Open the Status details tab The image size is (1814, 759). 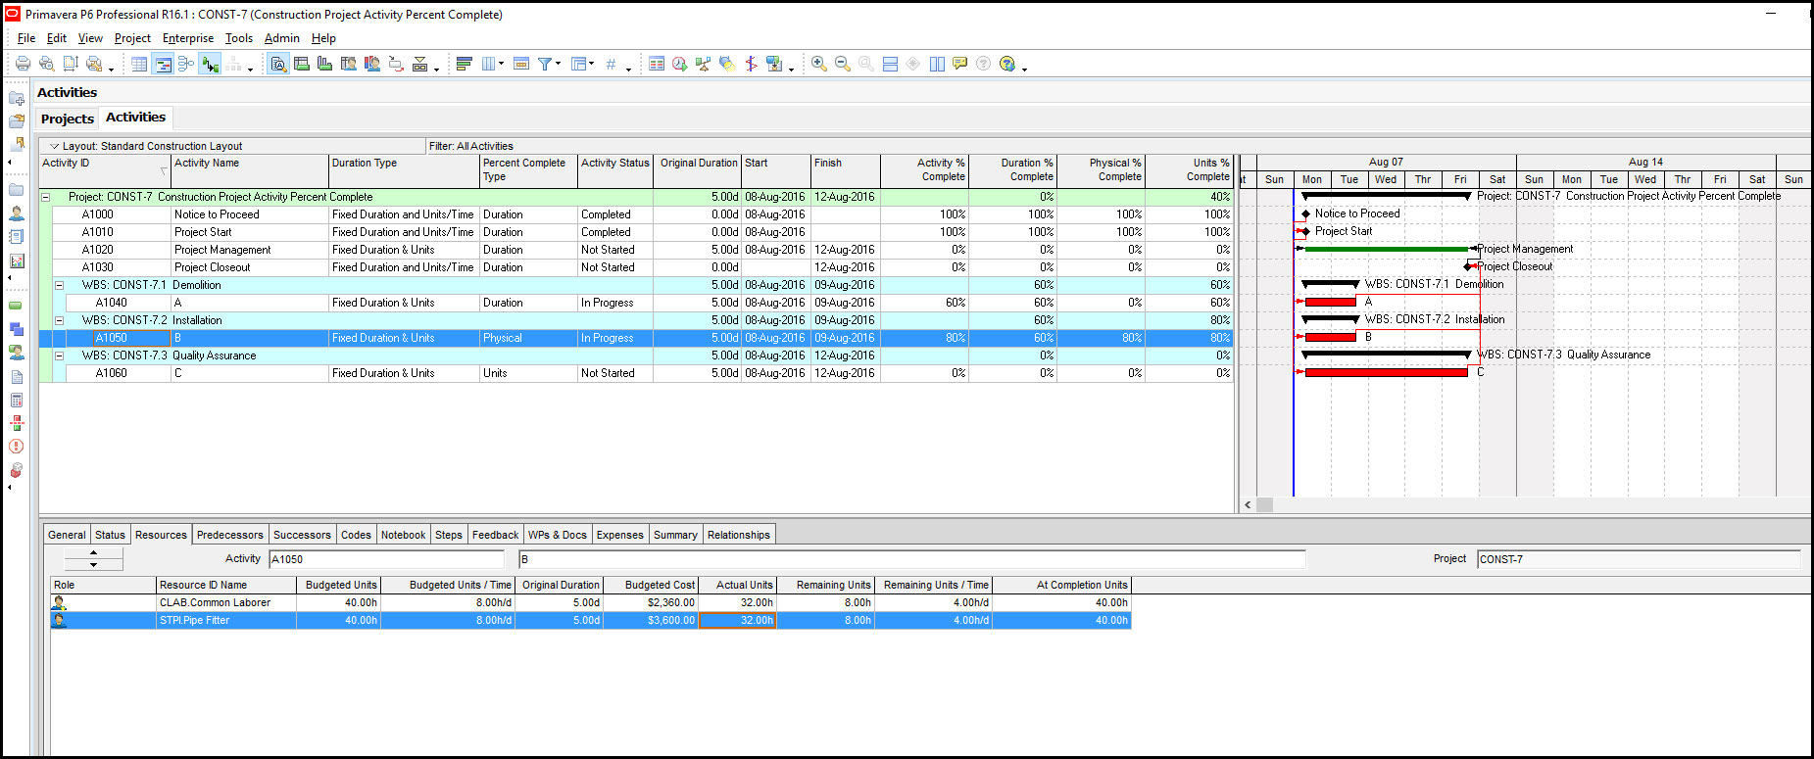pos(110,535)
